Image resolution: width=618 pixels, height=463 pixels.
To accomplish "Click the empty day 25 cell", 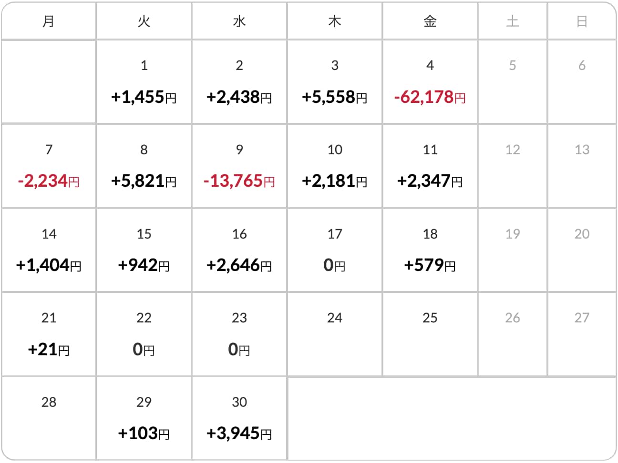I will (430, 334).
